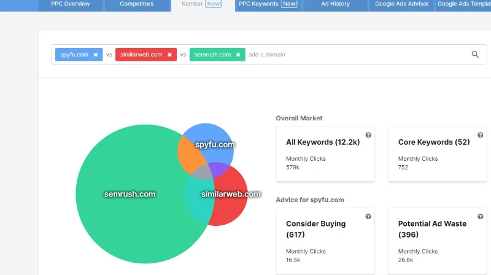491x275 pixels.
Task: Click the orange spyfu-semrush overlap region
Action: click(x=190, y=154)
